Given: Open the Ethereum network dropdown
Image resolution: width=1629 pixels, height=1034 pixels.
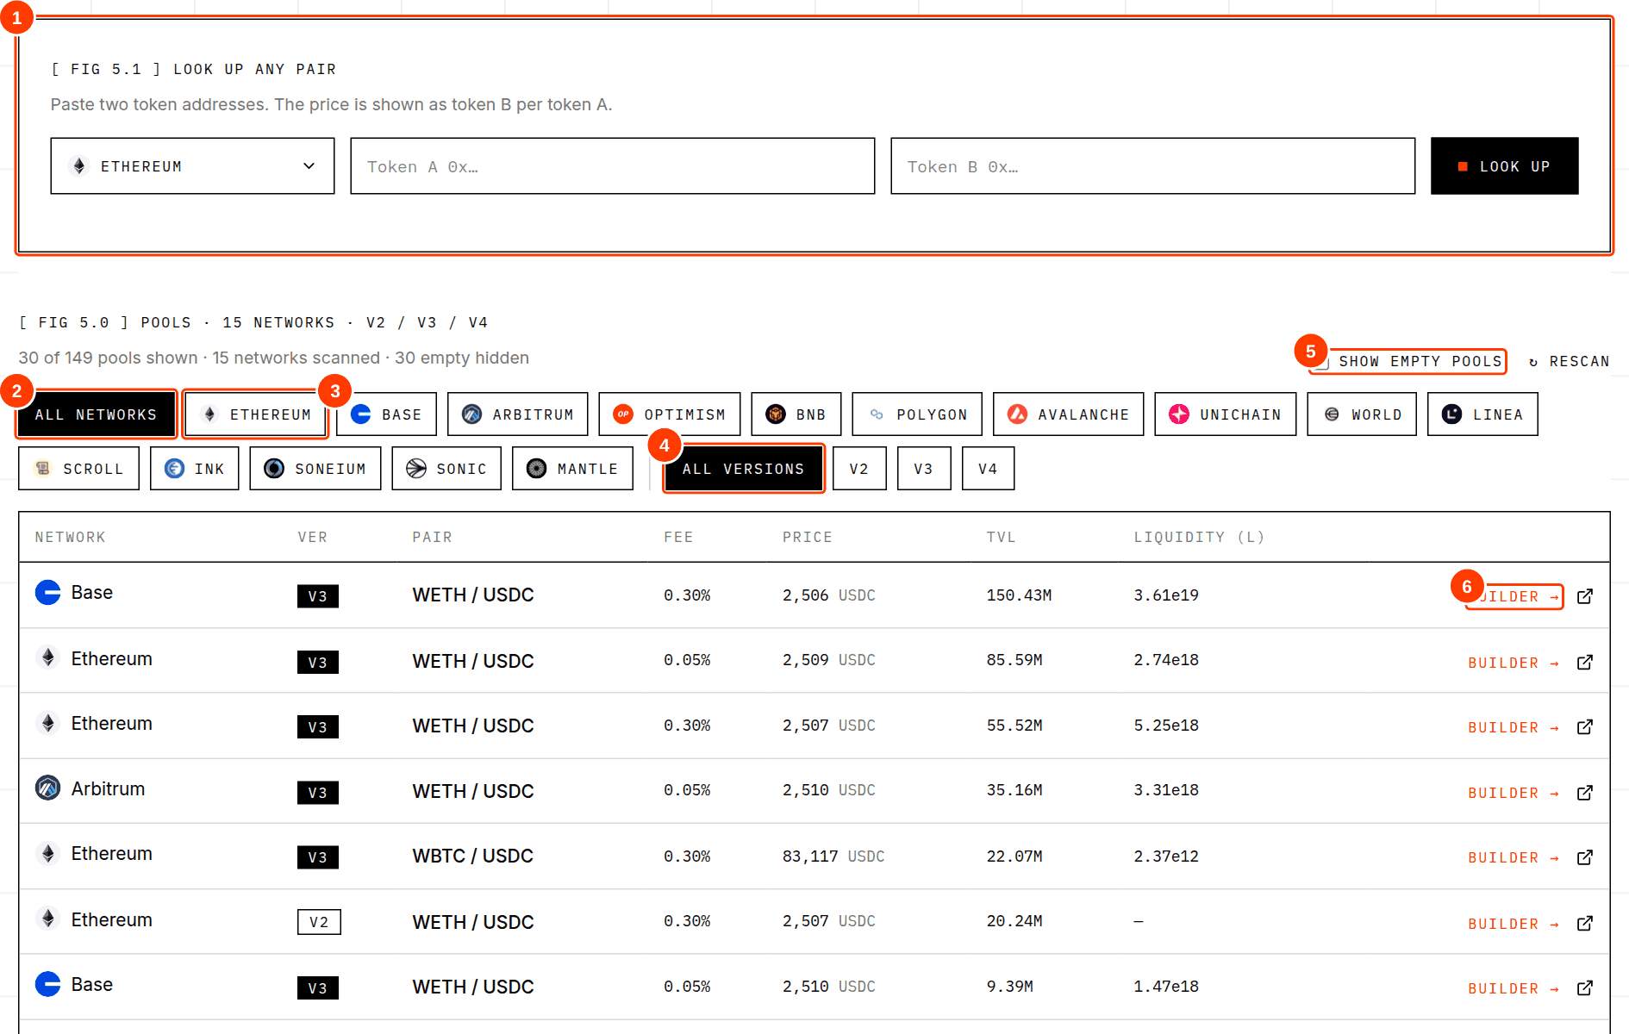Looking at the screenshot, I should 192,166.
